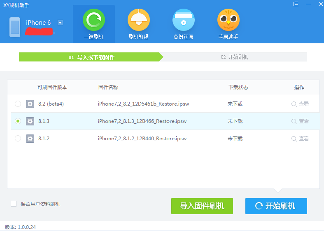Screen dimensions: 324x231
Task: Click the iPhone 6 device name
Action: 38,23
